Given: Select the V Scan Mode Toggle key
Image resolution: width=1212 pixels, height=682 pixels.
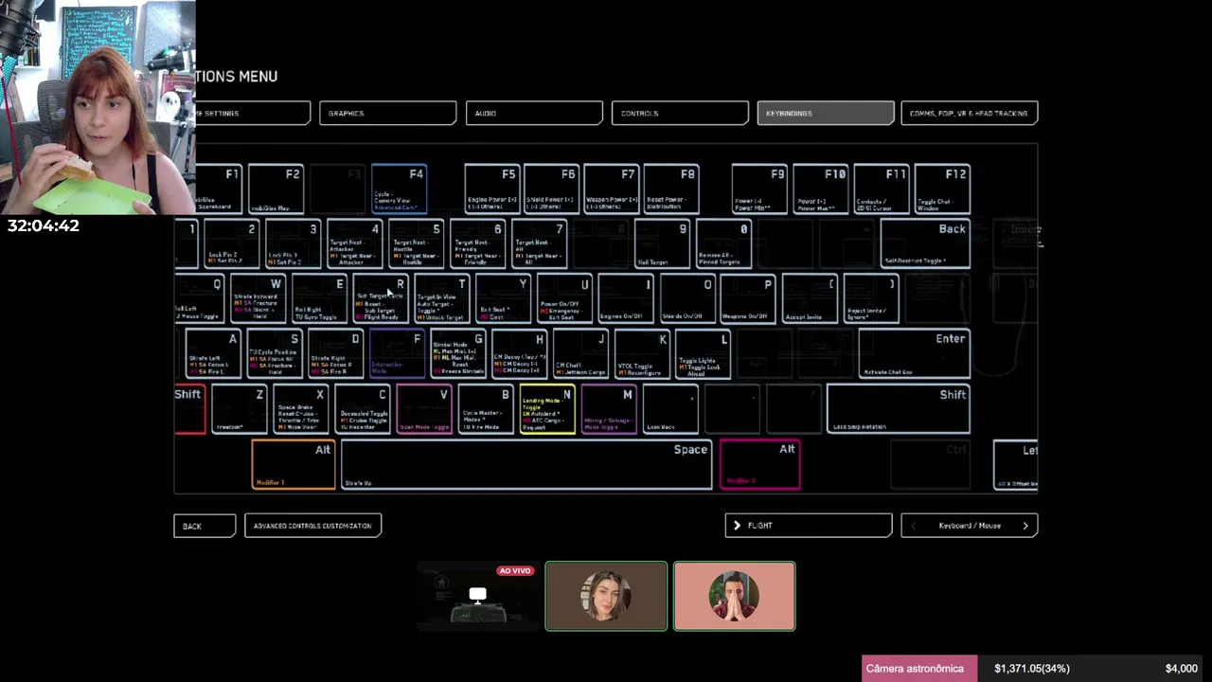Looking at the screenshot, I should [424, 409].
